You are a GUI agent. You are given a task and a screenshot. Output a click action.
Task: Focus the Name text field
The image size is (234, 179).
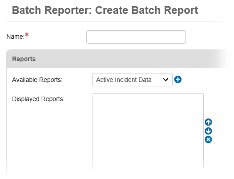136,37
